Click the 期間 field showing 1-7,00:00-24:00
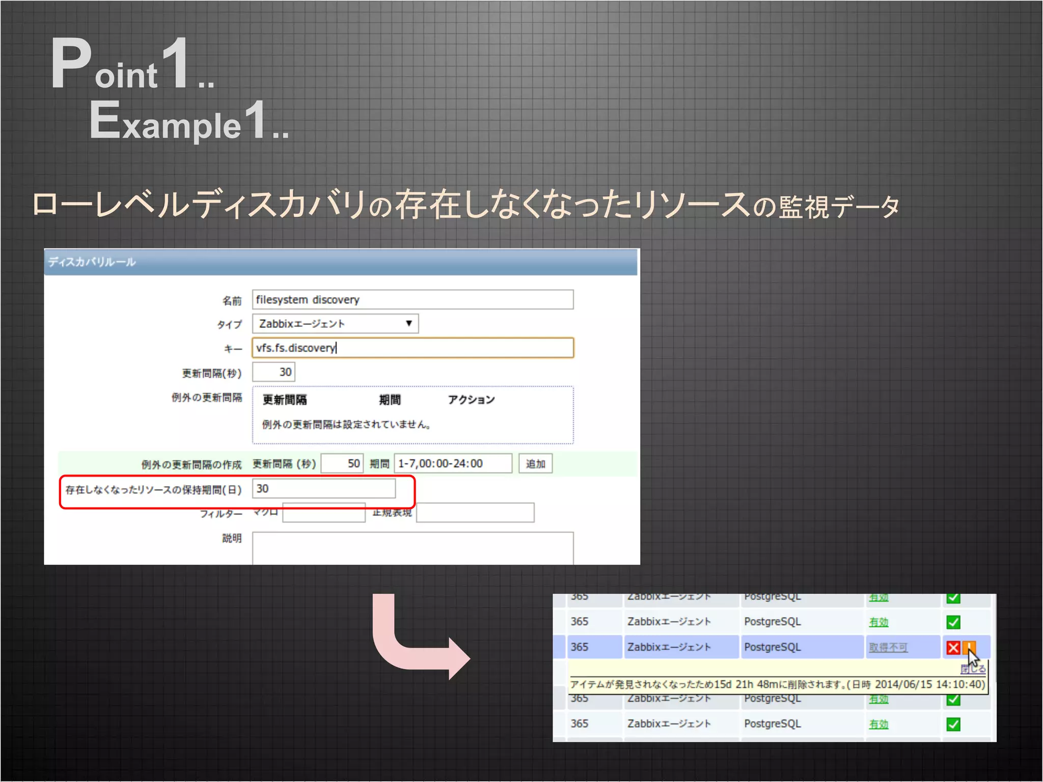 [x=453, y=464]
